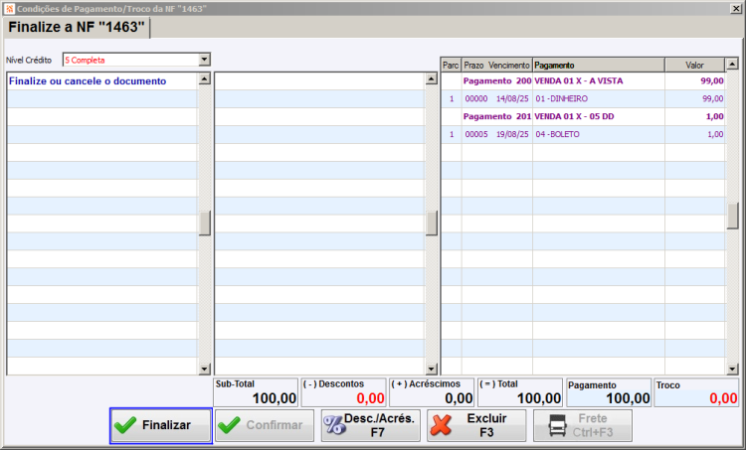Click the 99,00 value in DINHEIRO row
746x450 pixels.
[x=713, y=98]
